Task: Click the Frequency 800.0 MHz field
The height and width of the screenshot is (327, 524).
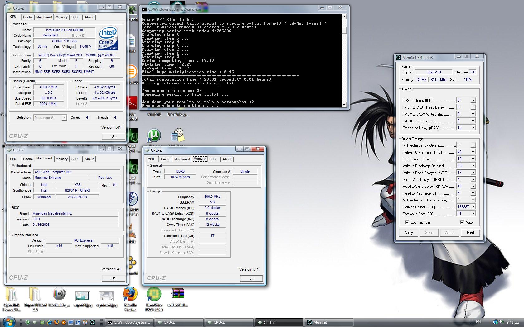Action: click(212, 197)
